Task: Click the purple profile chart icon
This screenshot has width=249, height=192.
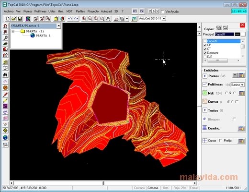Action: (5, 106)
